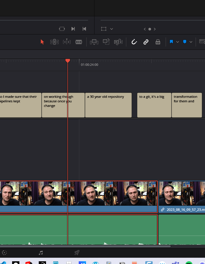Click ruler at timecode 01:00:24:00
Image resolution: width=205 pixels, height=264 pixels.
click(x=89, y=65)
